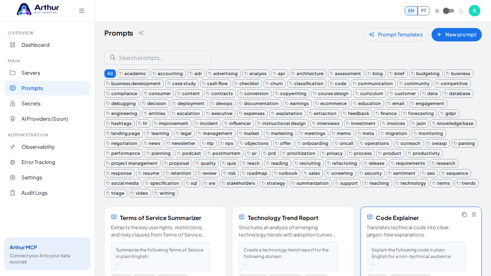Click the Arthur MCP Adapter logo
Image resolution: width=491 pixels, height=276 pixels.
(x=38, y=9)
